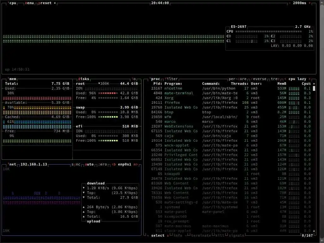This screenshot has height=243, width=324.
Task: Click the LAV load average values
Action: 292,46
